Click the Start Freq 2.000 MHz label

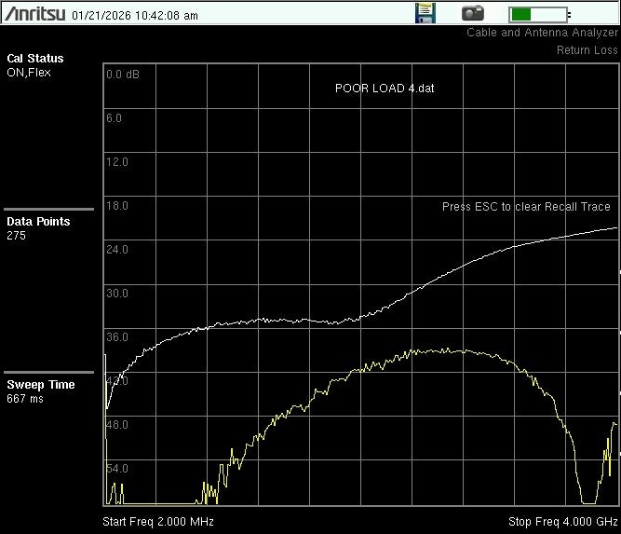pos(157,522)
